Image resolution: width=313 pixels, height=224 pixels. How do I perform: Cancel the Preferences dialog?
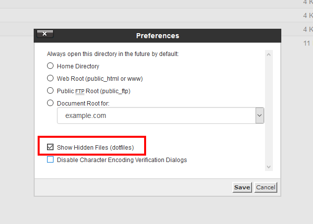click(266, 187)
